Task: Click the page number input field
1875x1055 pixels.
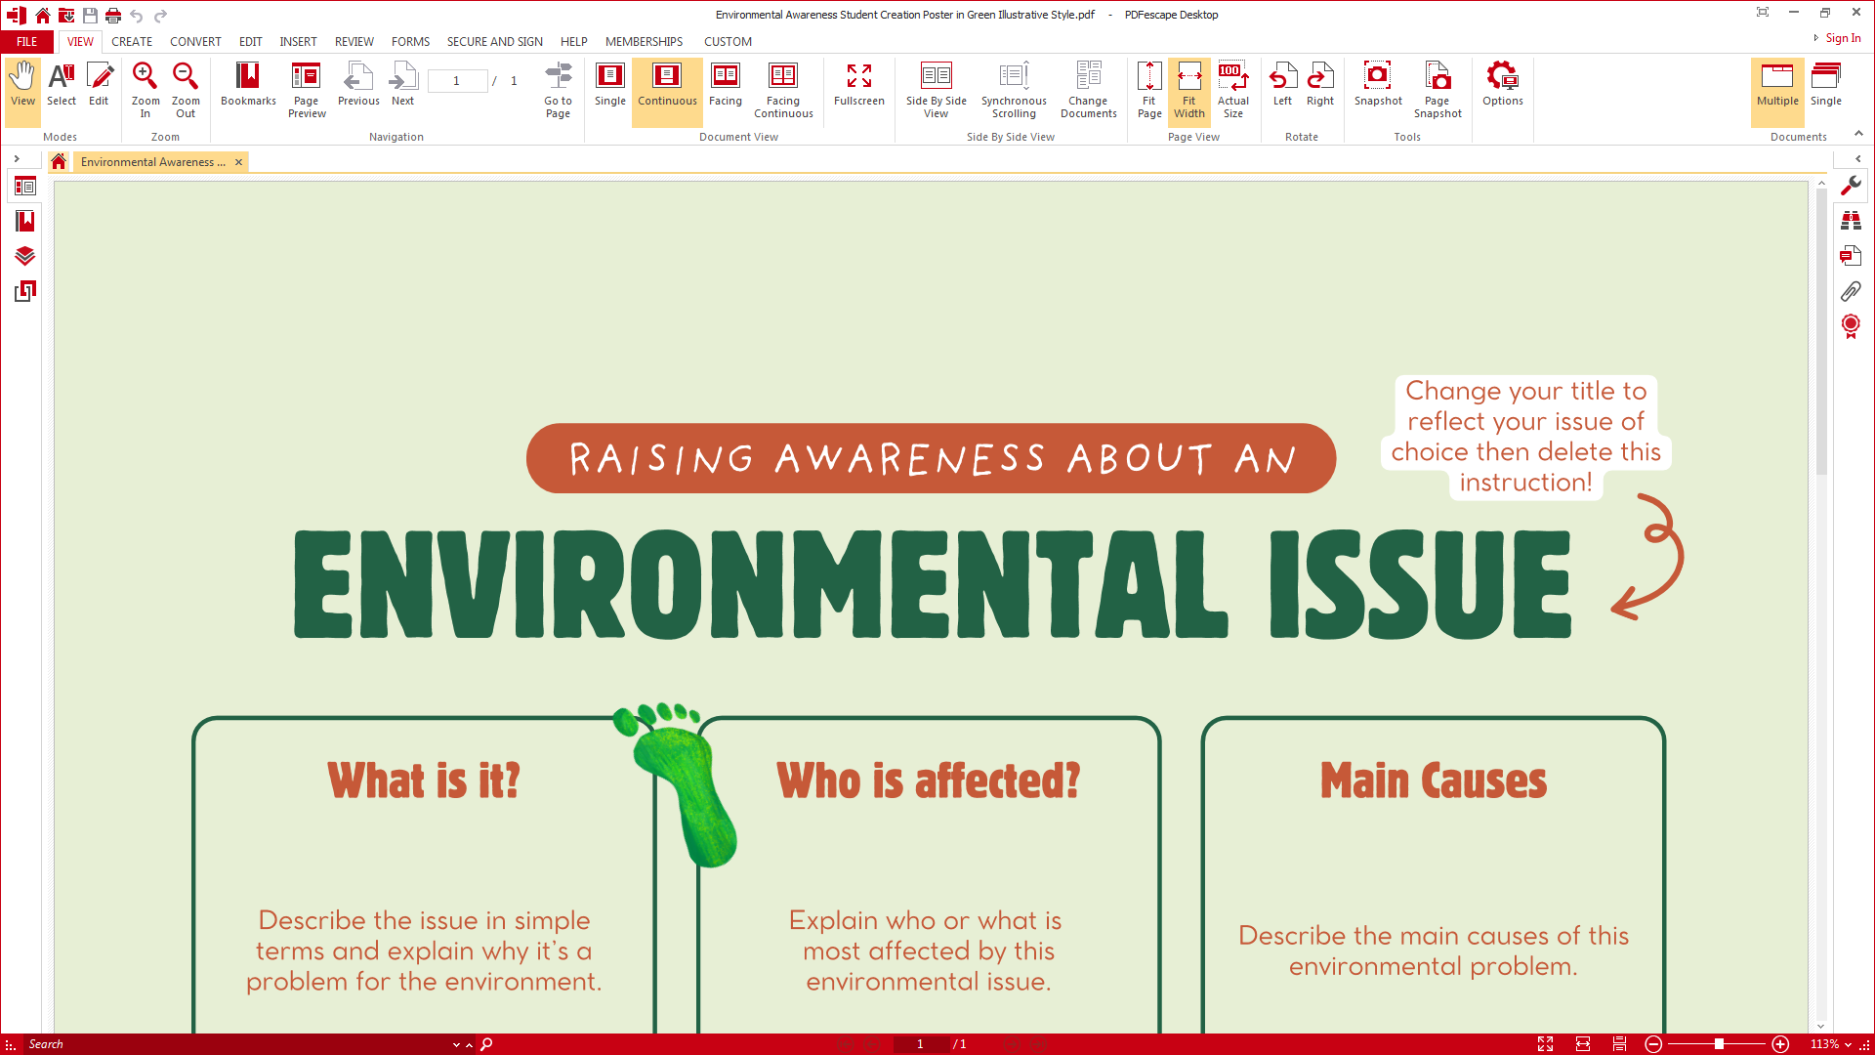Action: (x=456, y=81)
